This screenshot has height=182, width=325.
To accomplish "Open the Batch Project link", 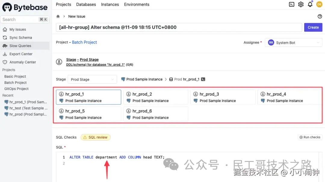I will [x=84, y=42].
